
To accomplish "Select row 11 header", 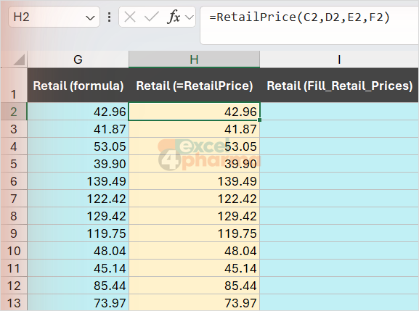I will click(14, 268).
